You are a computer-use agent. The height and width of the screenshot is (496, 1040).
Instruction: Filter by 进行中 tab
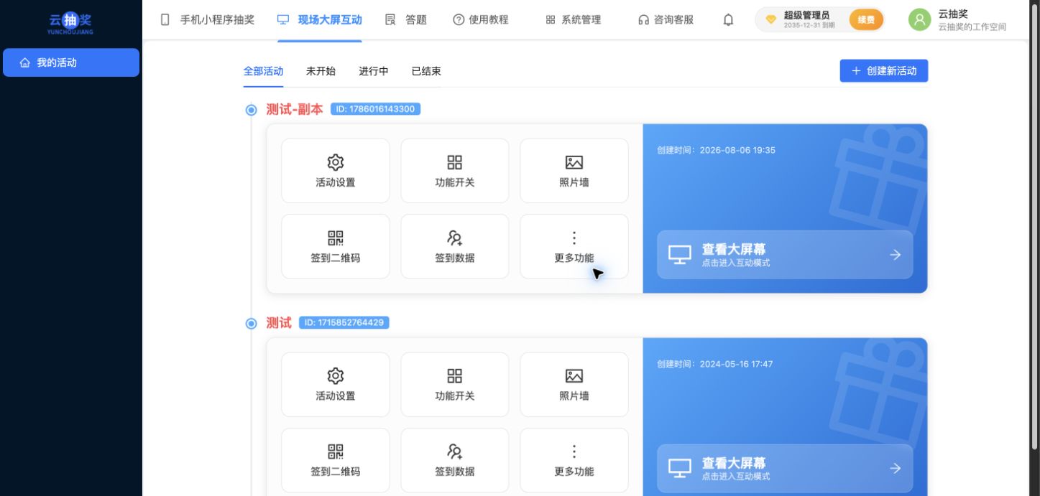coord(374,71)
